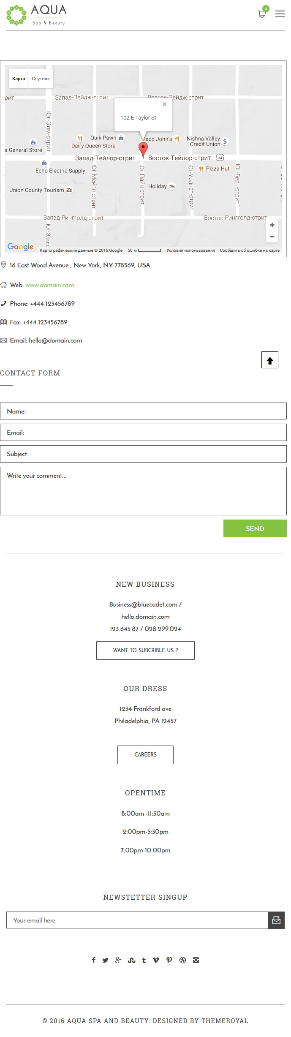The image size is (291, 1037).
Task: Open the Instagram social icon
Action: coord(196,960)
